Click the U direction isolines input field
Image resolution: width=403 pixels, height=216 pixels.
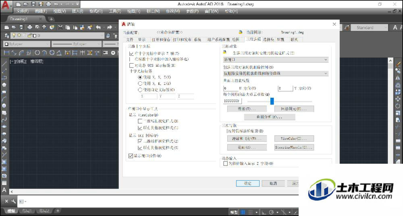pyautogui.click(x=231, y=88)
